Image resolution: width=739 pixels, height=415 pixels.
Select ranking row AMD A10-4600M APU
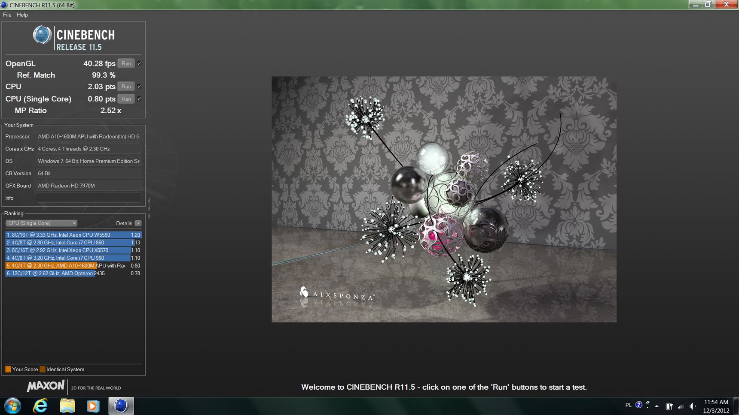pyautogui.click(x=73, y=266)
